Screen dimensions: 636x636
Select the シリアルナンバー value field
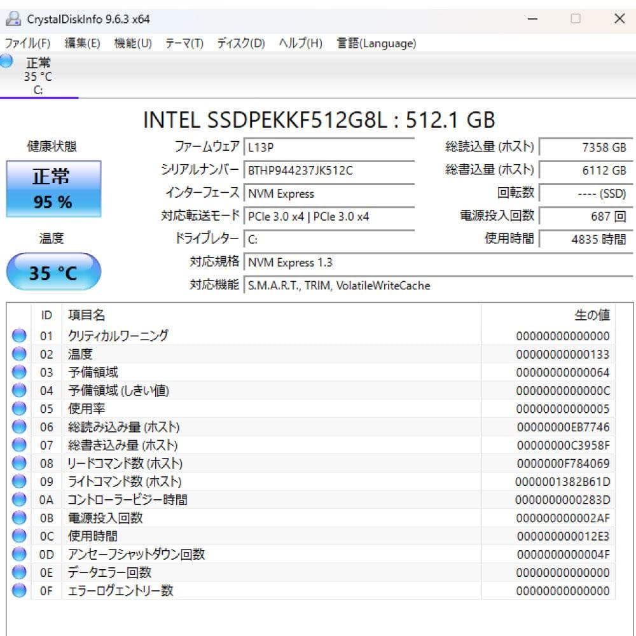[330, 170]
